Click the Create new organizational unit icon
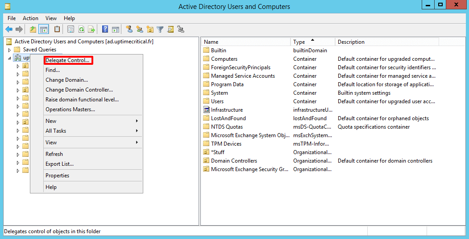The image size is (469, 239). click(150, 29)
